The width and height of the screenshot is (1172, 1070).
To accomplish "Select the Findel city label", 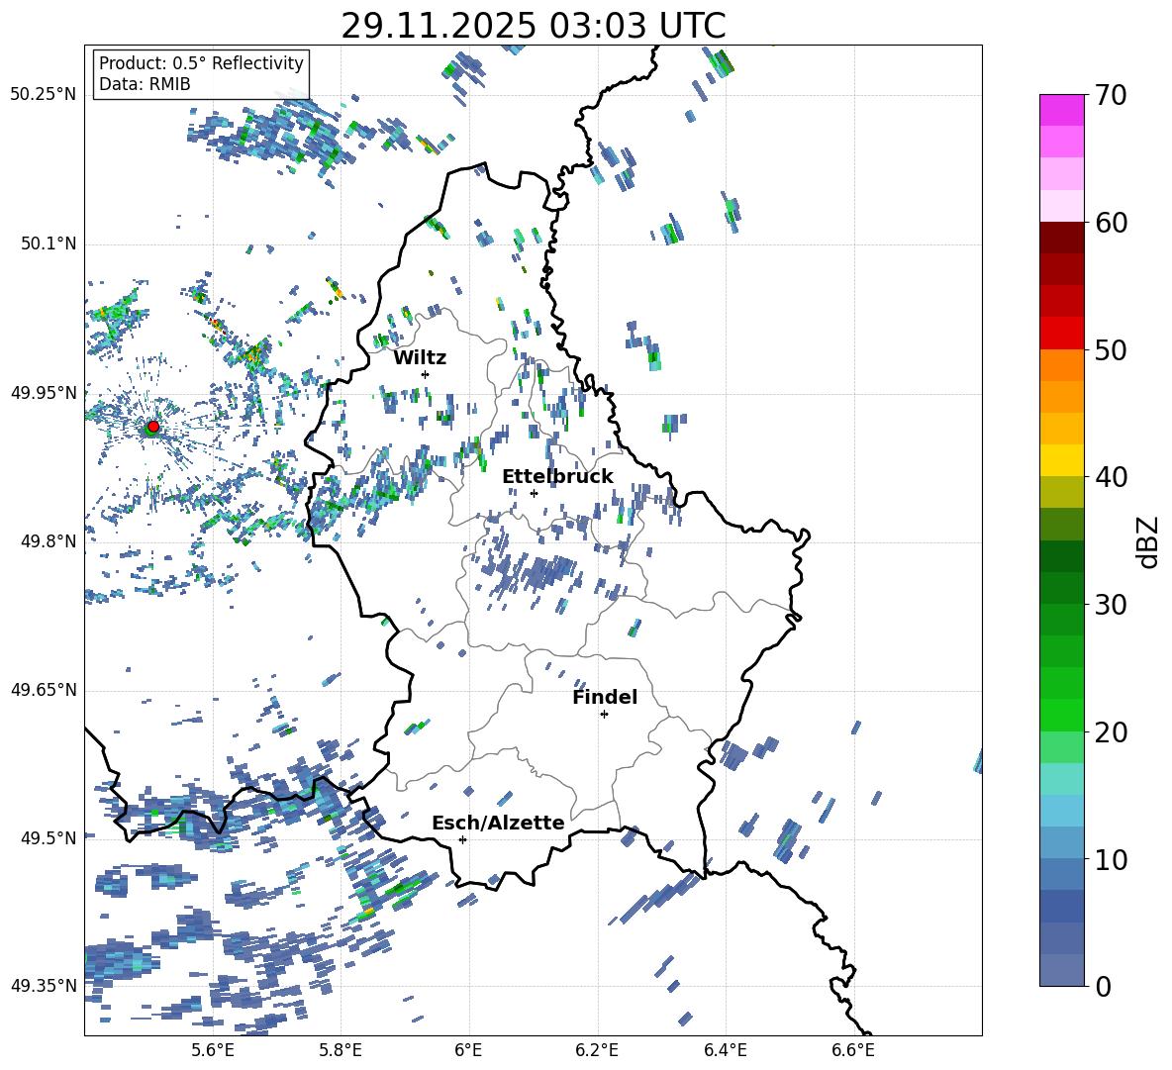I will click(x=604, y=697).
